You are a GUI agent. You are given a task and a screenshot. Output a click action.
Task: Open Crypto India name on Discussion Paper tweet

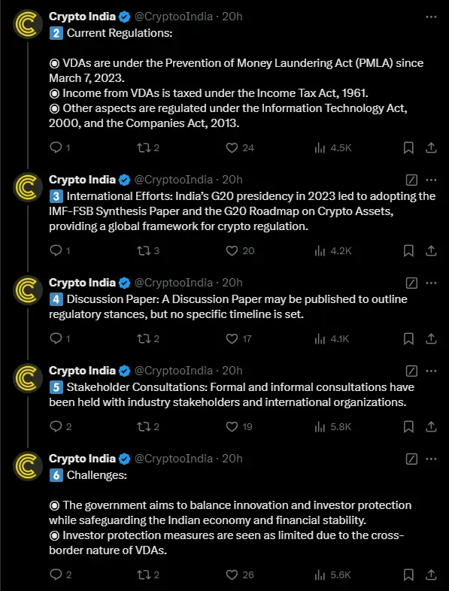click(82, 283)
